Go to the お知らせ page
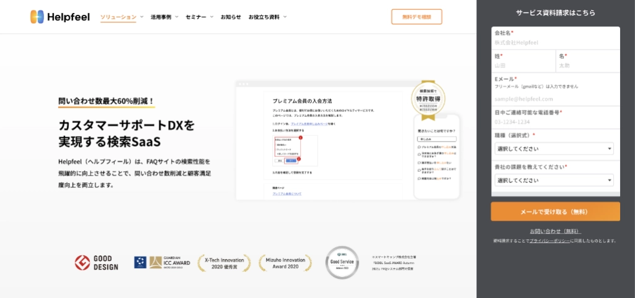Screen dimensions: 635x298 (x=231, y=17)
